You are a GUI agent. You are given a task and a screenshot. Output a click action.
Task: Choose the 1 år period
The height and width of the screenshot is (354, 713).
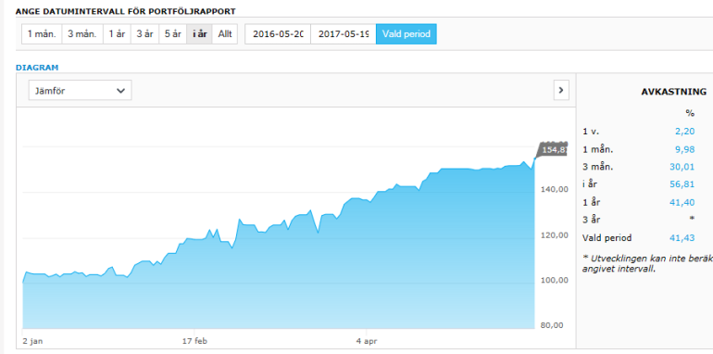(117, 34)
